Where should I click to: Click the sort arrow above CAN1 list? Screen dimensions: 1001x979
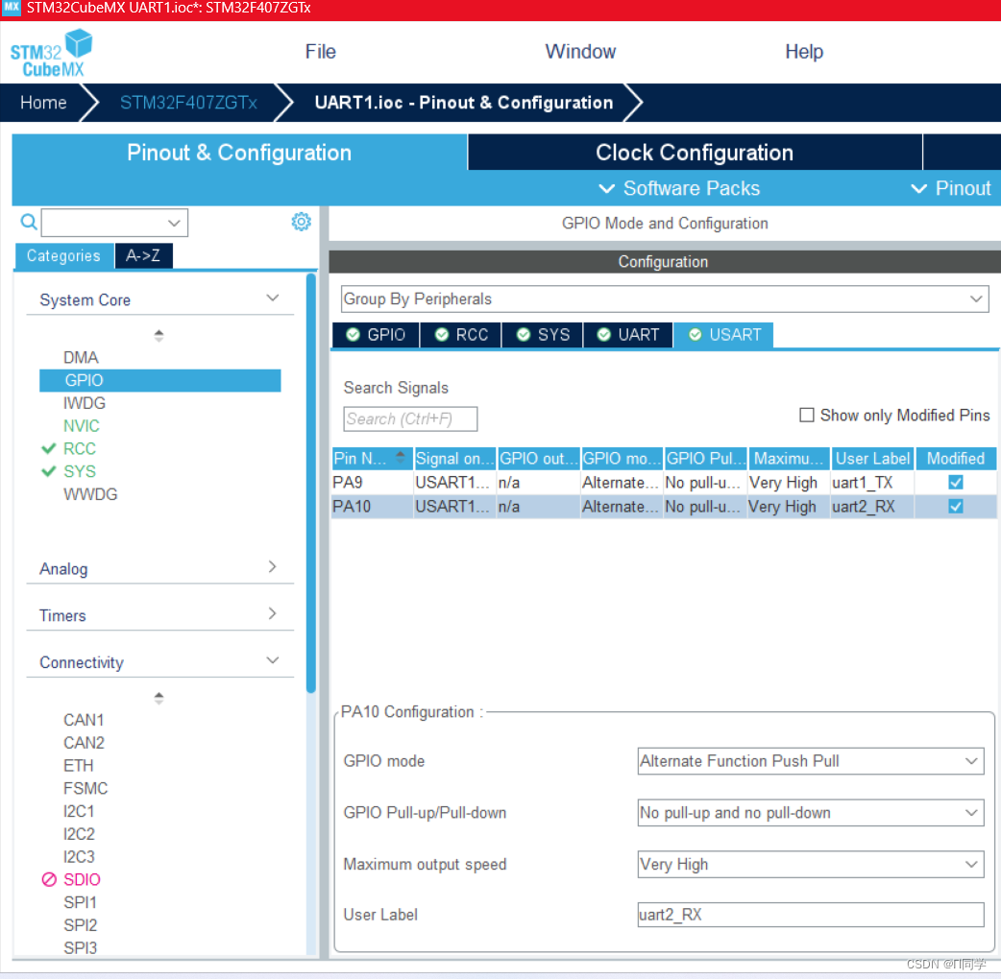tap(159, 698)
